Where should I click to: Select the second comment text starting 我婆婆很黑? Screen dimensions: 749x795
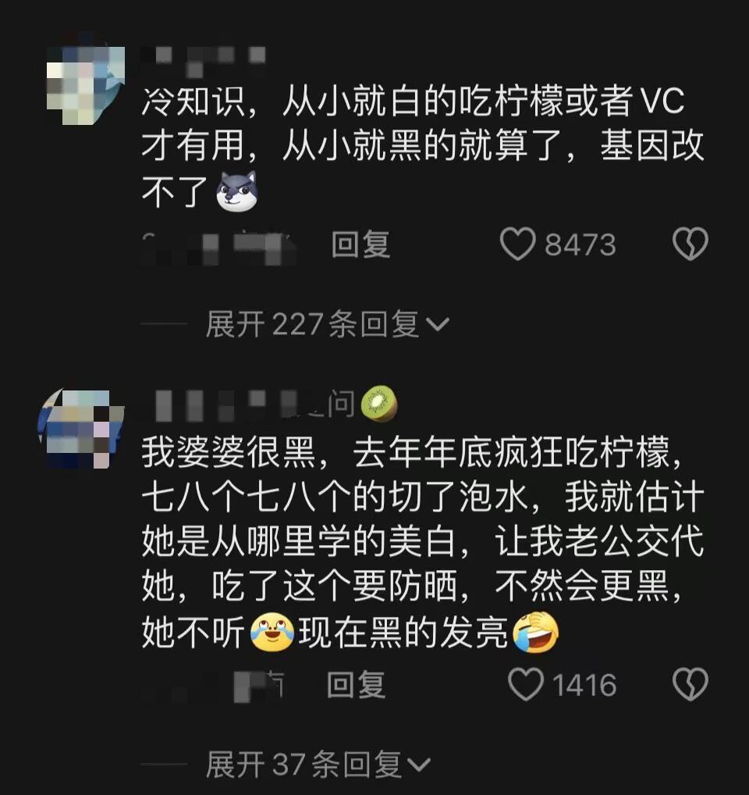422,542
